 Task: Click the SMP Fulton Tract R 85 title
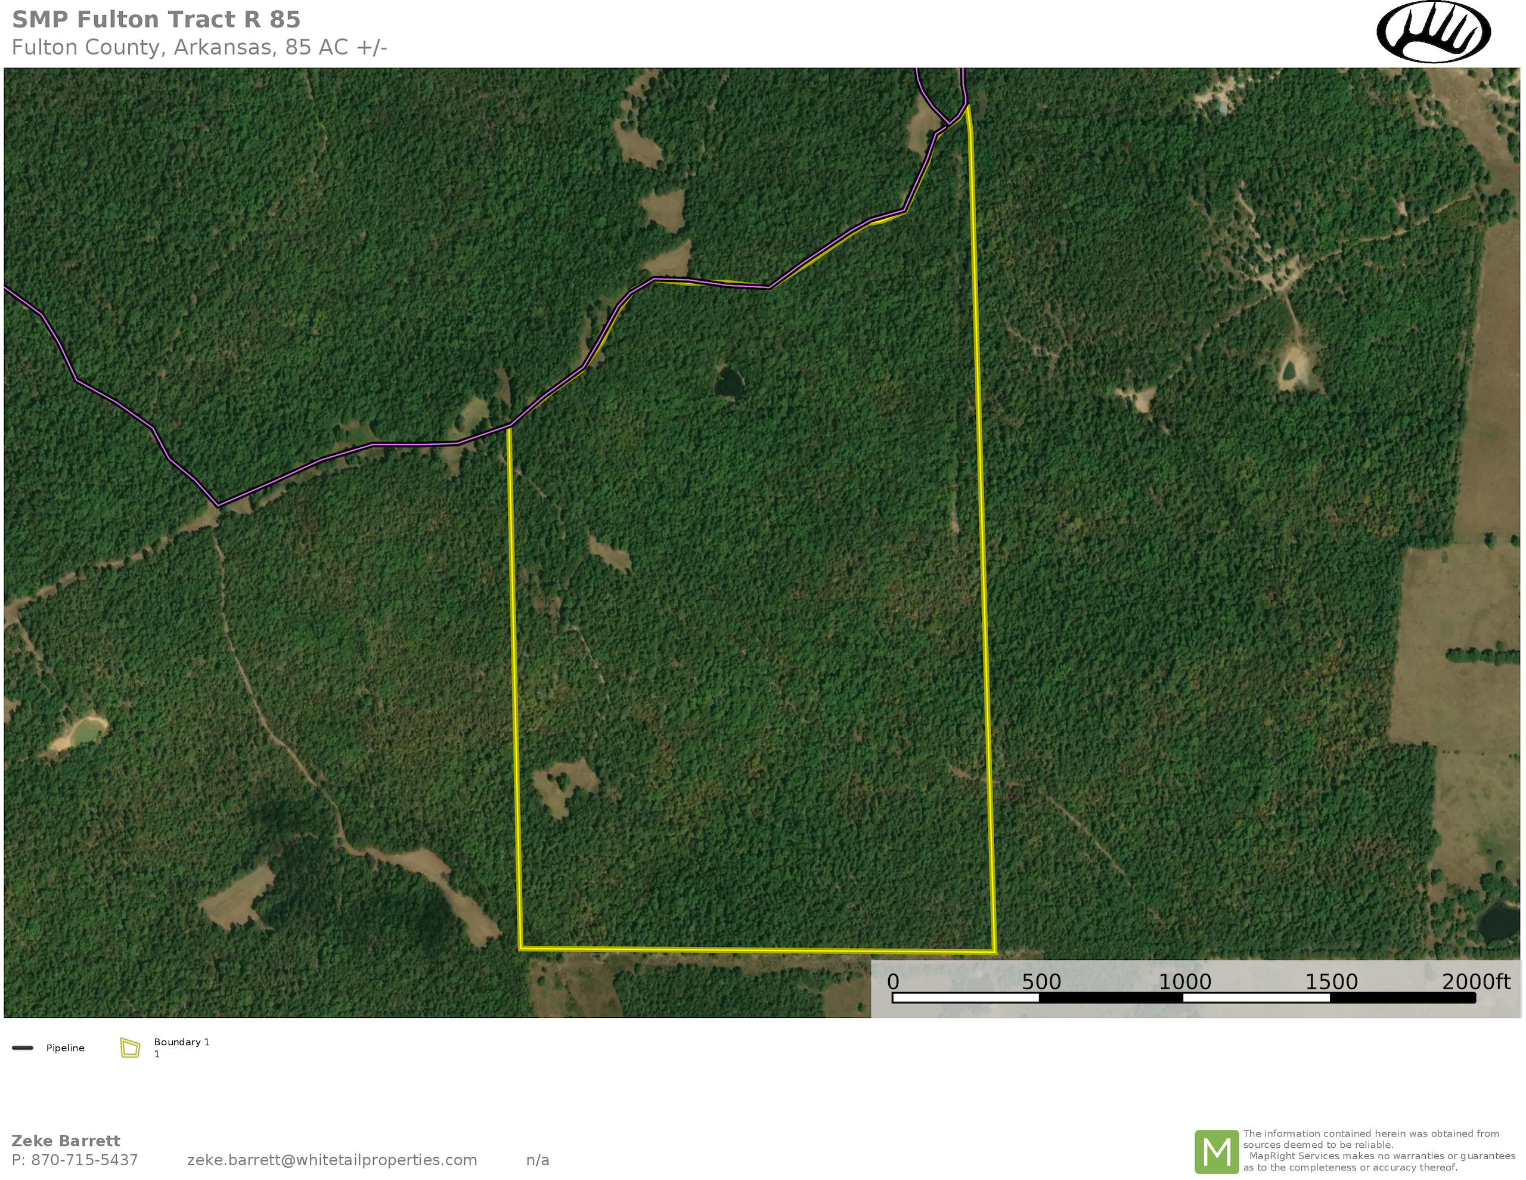pyautogui.click(x=156, y=20)
